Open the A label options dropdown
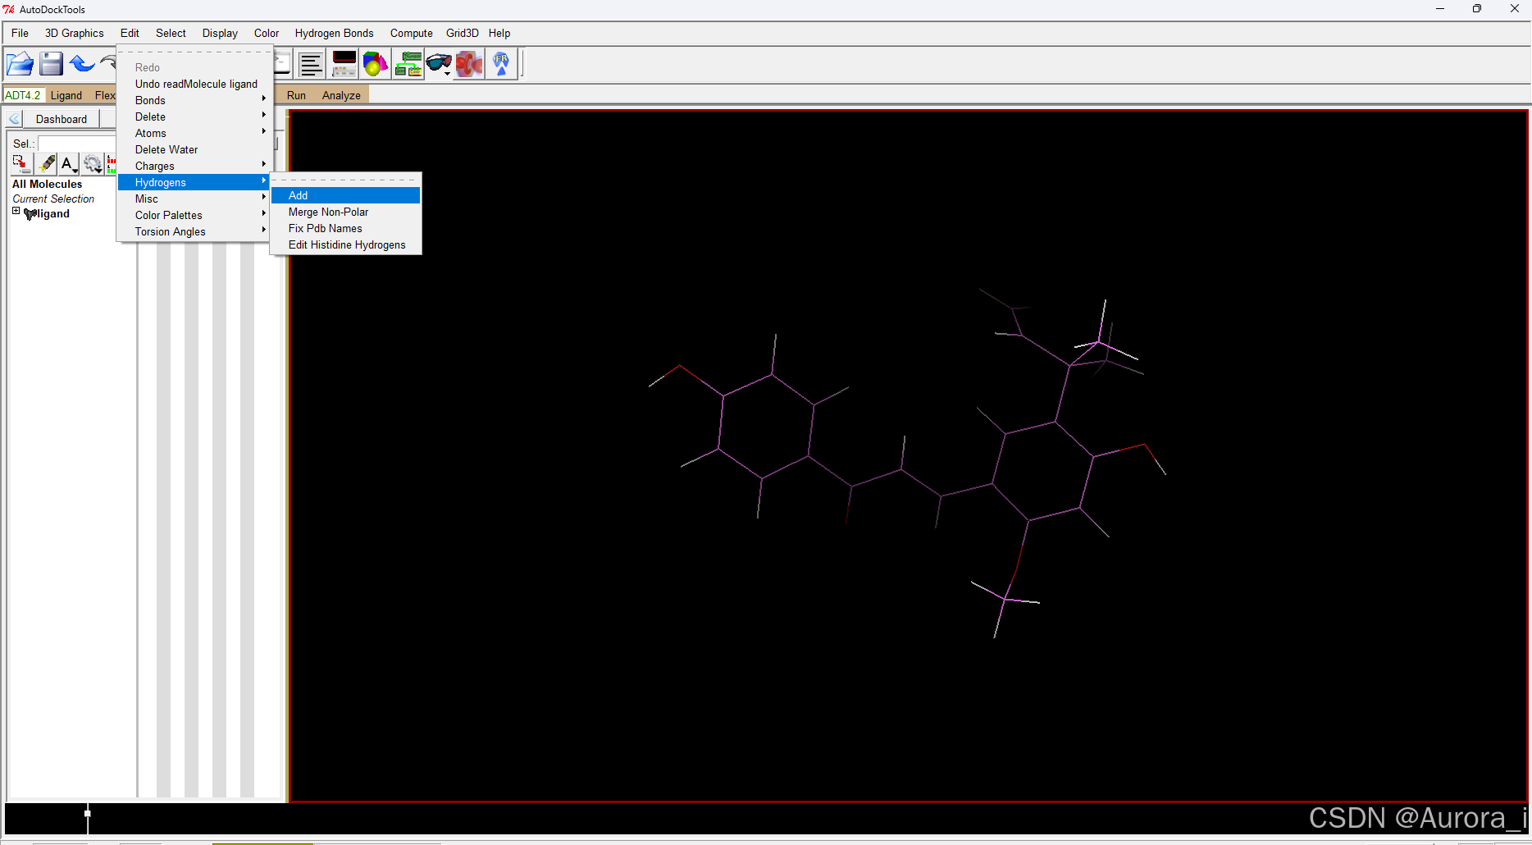Screen dimensions: 1532x845 click(69, 164)
